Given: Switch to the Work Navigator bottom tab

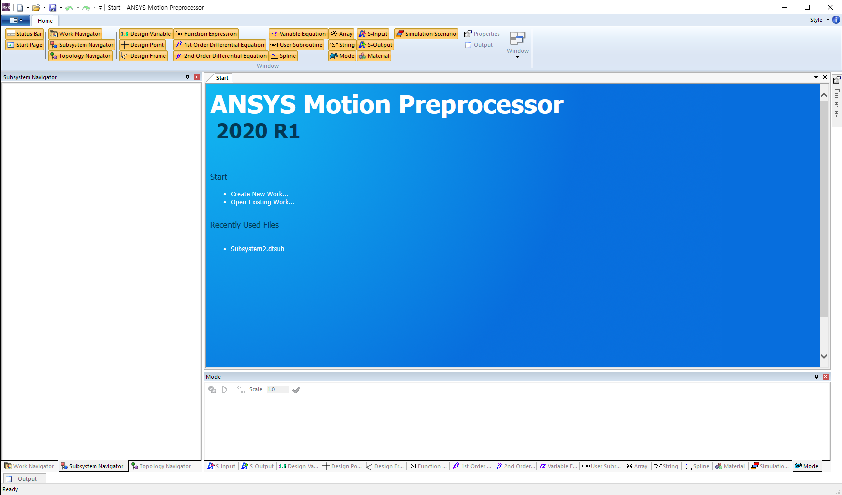Looking at the screenshot, I should pyautogui.click(x=29, y=466).
